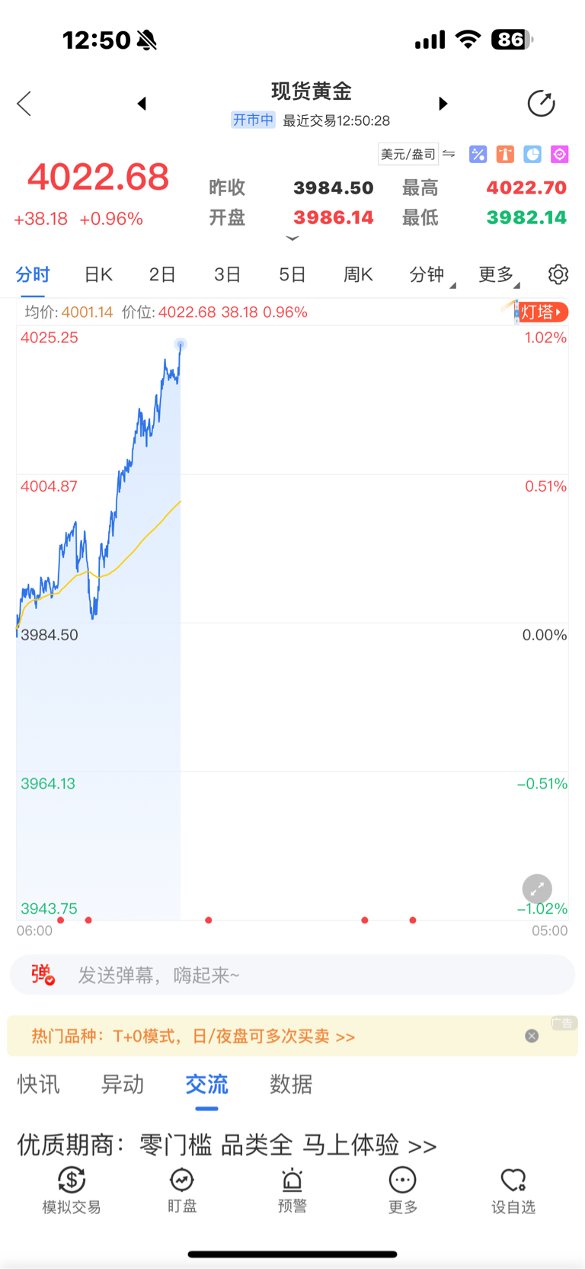Expand the 分钟 minute dropdown

(430, 275)
